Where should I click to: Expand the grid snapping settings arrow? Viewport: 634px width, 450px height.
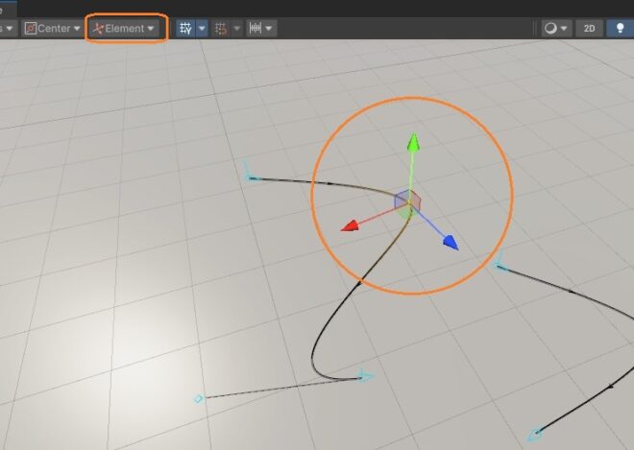[x=237, y=28]
